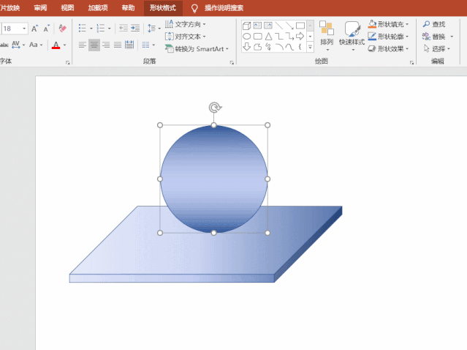Select the oval shape in shapes gallery

tap(247, 36)
